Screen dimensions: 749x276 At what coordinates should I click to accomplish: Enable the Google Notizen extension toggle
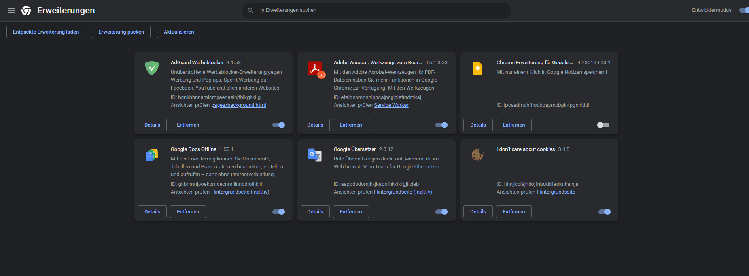coord(603,125)
